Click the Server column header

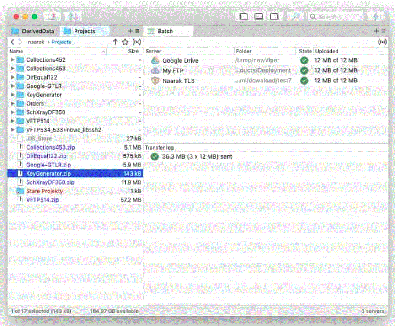(x=189, y=51)
